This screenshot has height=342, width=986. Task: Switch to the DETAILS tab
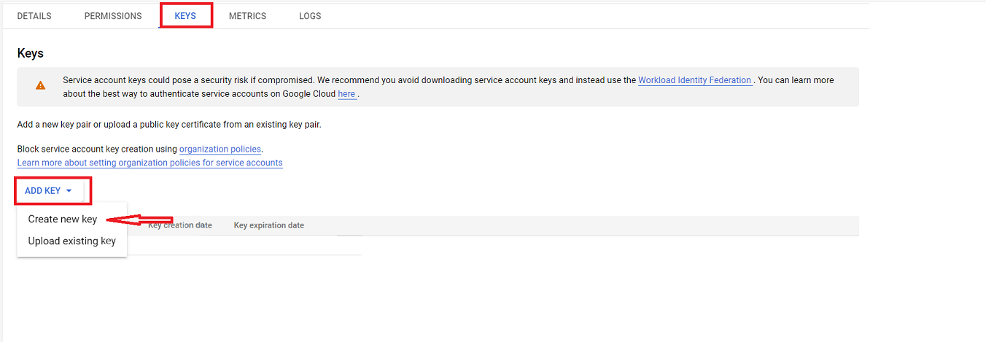pyautogui.click(x=34, y=16)
